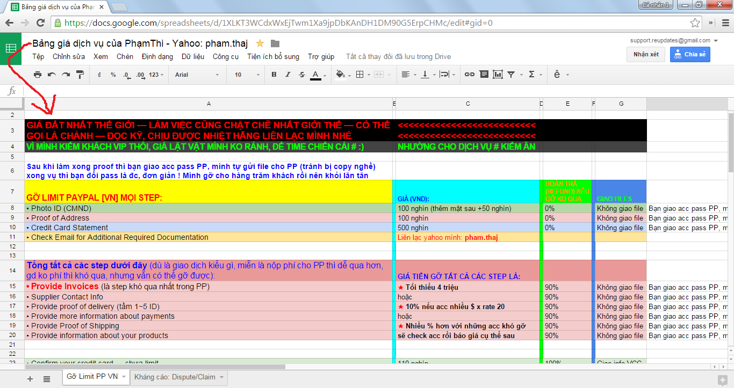This screenshot has height=388, width=734.
Task: Open the Định dạng menu
Action: [157, 56]
